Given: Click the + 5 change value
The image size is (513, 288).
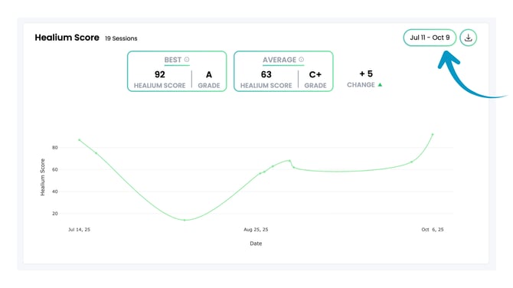Looking at the screenshot, I should pos(366,74).
